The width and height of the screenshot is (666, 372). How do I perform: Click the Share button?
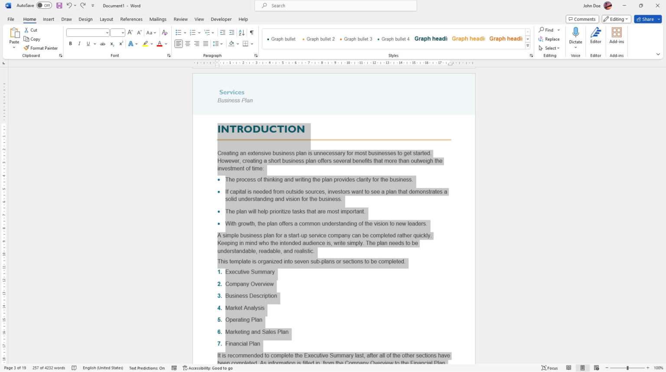point(646,19)
